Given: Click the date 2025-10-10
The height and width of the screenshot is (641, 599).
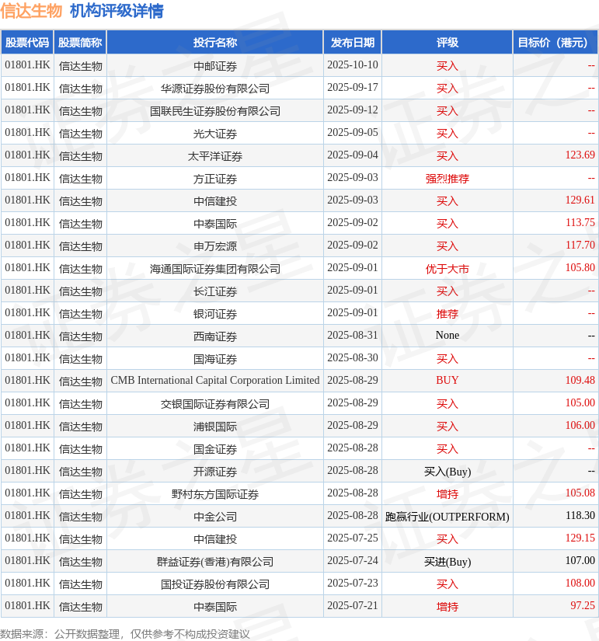Looking at the screenshot, I should point(353,65).
